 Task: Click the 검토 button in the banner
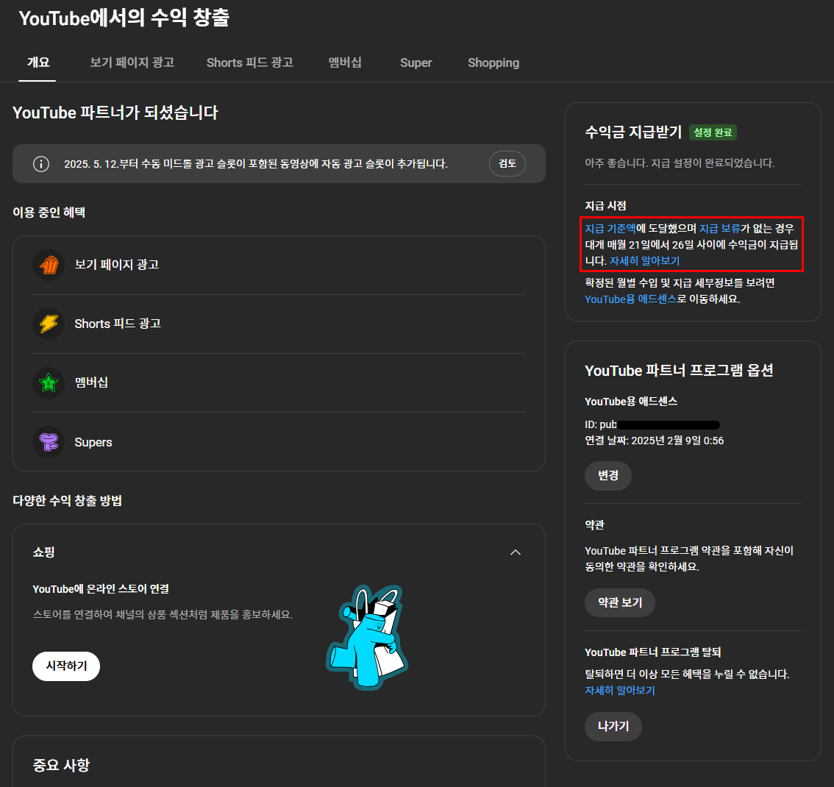coord(507,163)
